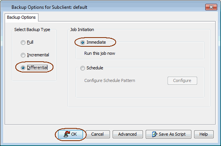
Task: Click the OK button's red arrow icon
Action: pyautogui.click(x=67, y=134)
